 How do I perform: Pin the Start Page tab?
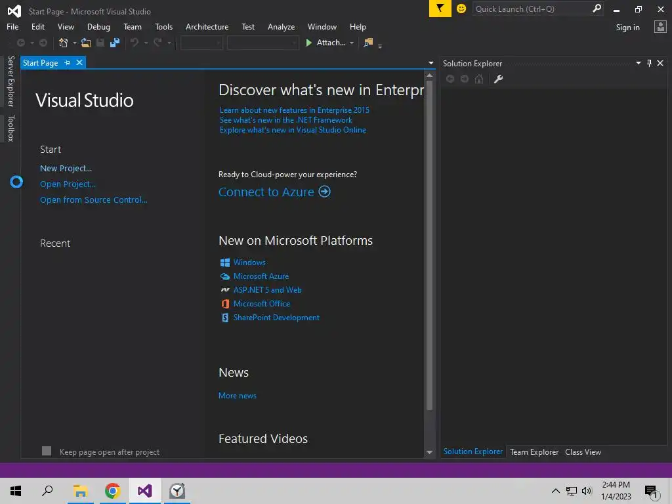(68, 62)
